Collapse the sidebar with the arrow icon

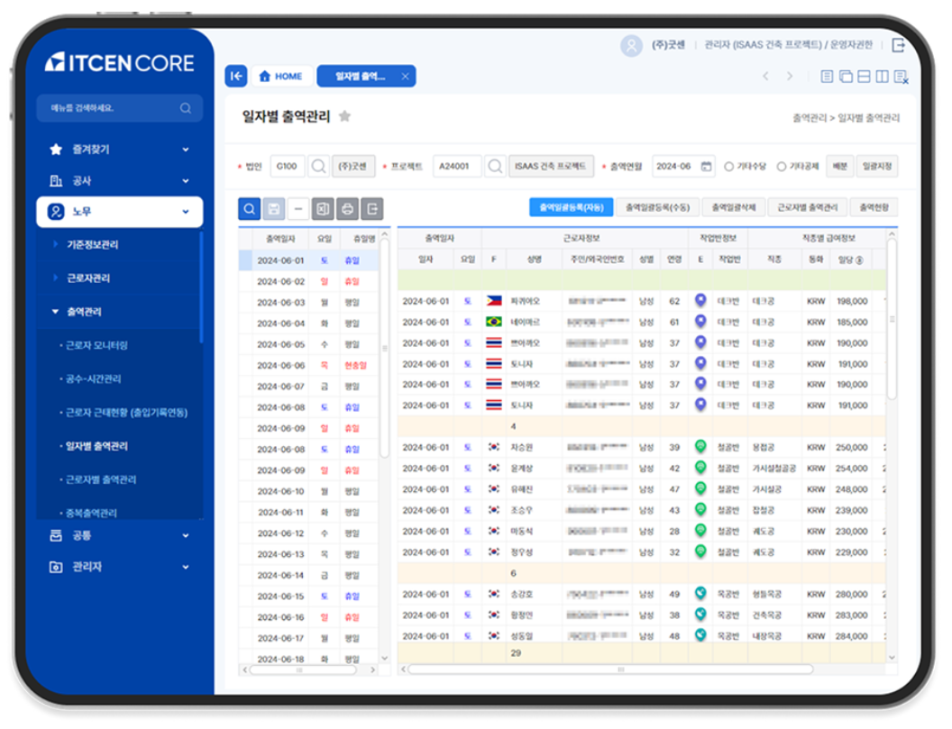click(235, 77)
